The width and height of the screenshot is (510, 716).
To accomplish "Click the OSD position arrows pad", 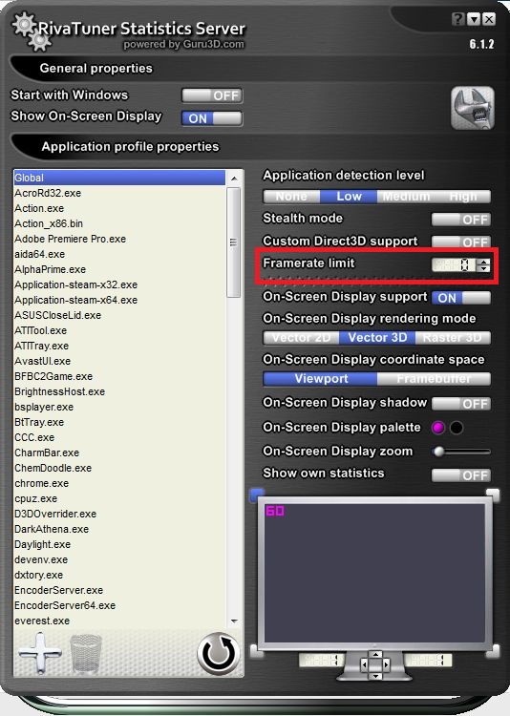I will [x=375, y=664].
